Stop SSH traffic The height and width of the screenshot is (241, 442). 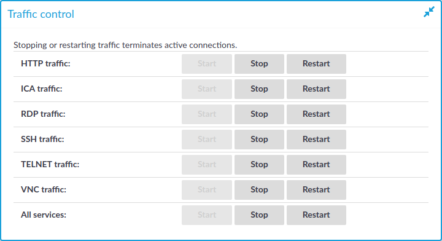[259, 140]
